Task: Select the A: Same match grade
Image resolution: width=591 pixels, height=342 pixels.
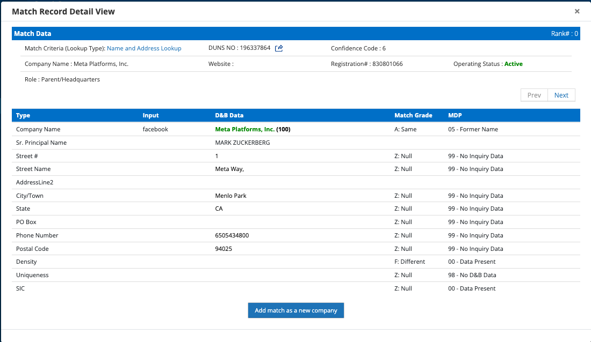Action: tap(406, 129)
